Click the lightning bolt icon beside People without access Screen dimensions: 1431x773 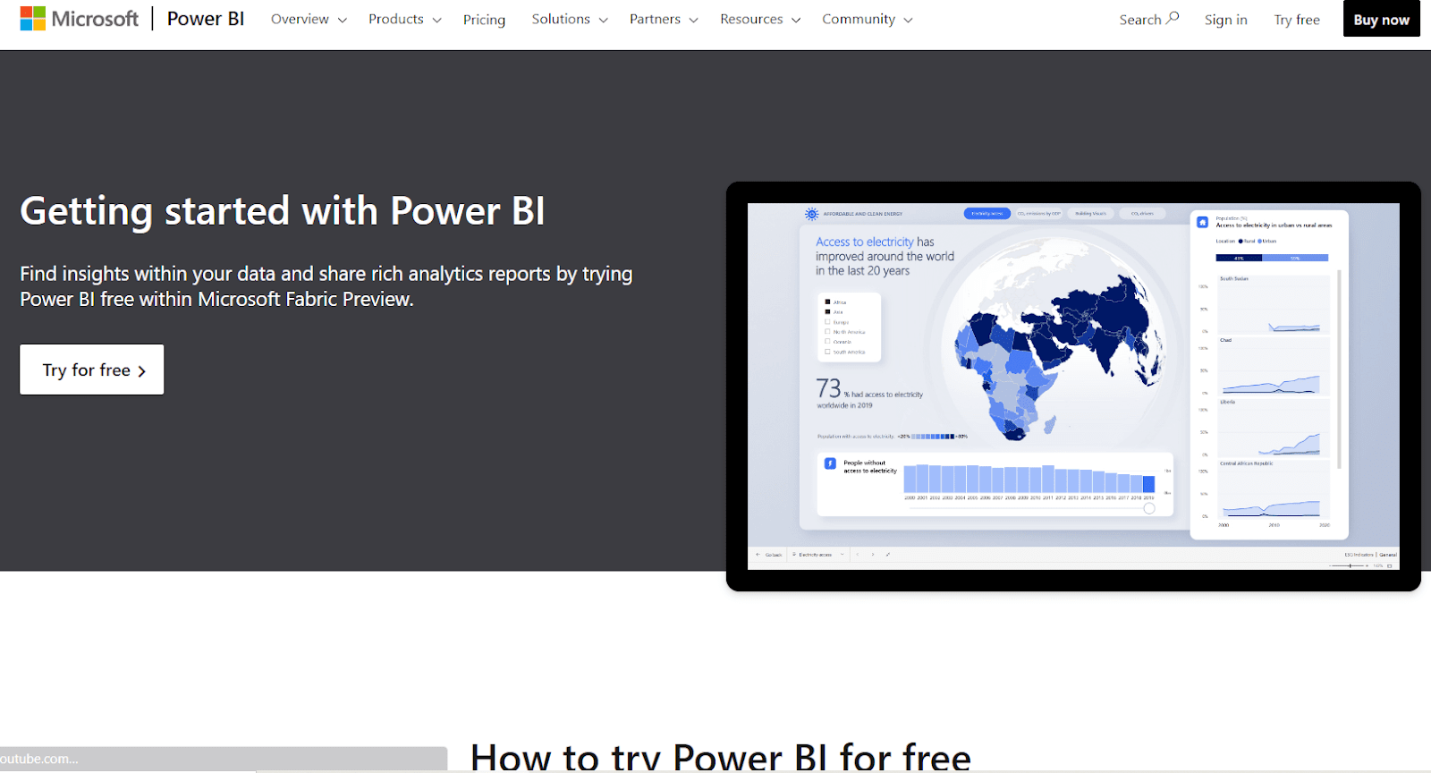click(x=830, y=463)
